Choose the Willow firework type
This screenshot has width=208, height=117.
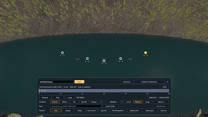click(65, 102)
